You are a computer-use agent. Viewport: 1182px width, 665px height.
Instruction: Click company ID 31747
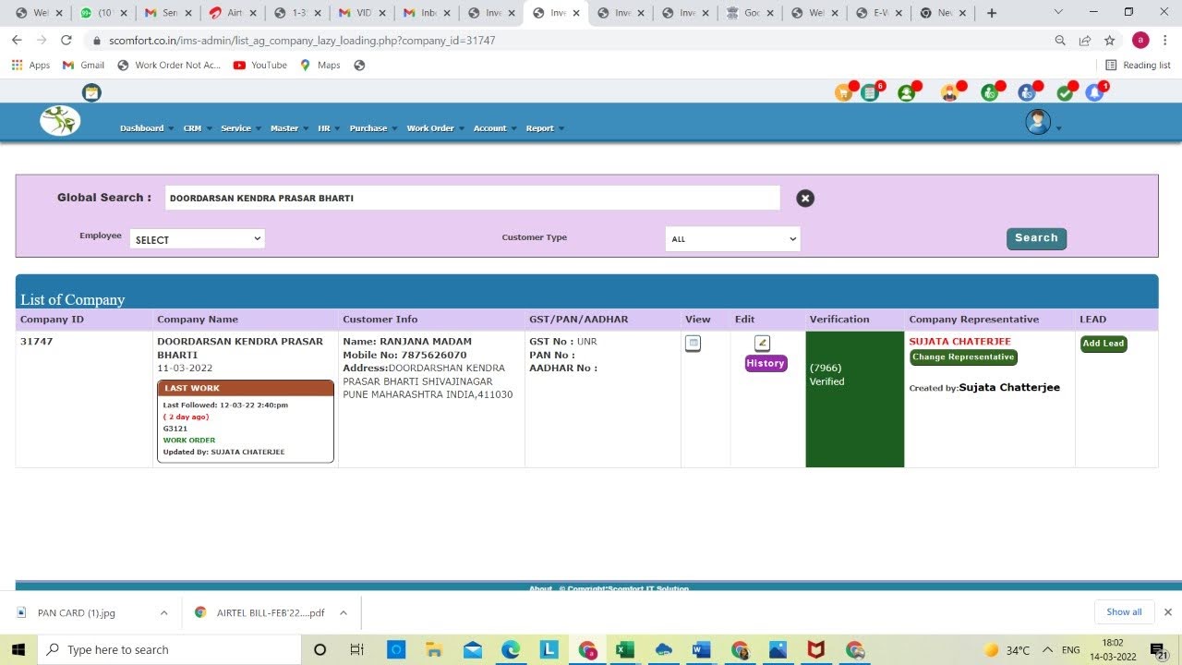click(x=39, y=342)
